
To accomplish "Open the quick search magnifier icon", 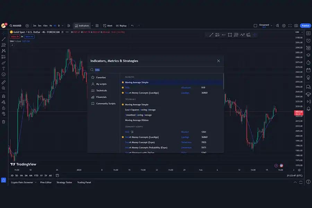I will (x=278, y=26).
